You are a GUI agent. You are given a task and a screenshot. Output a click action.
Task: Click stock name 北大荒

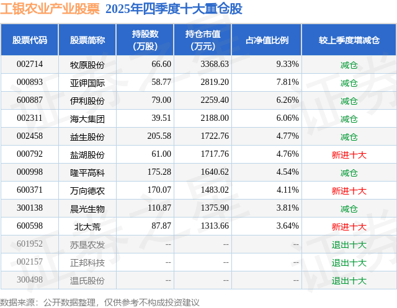[x=87, y=227]
